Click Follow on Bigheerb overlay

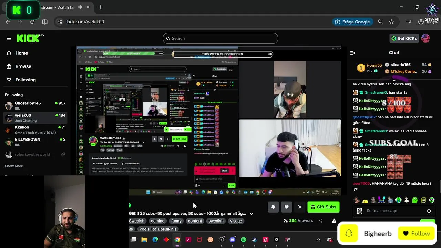click(x=417, y=234)
